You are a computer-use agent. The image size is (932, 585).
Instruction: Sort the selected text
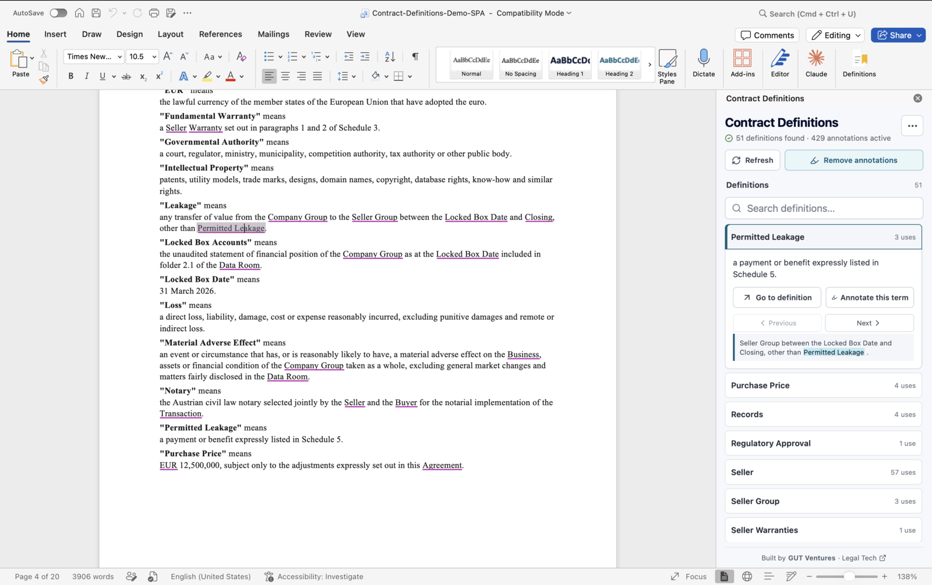point(390,56)
